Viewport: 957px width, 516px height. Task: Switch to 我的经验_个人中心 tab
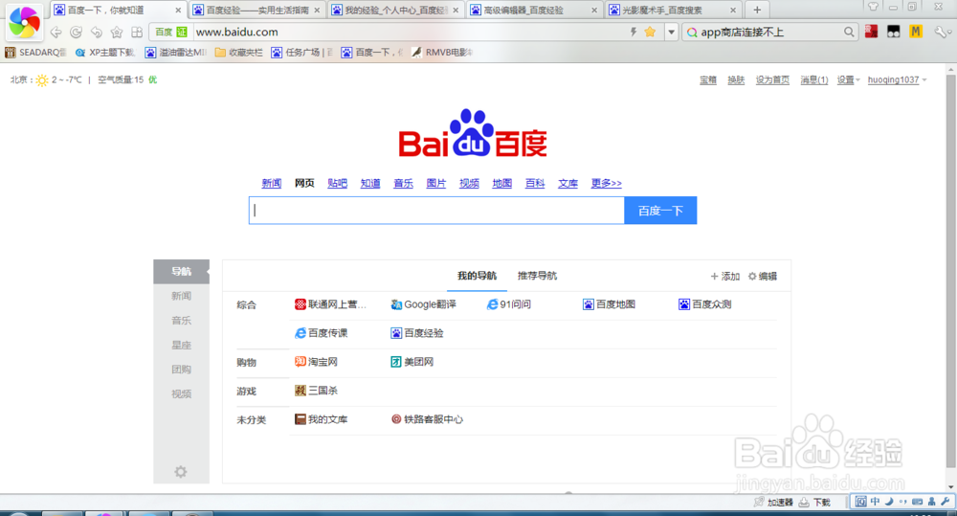pyautogui.click(x=395, y=10)
